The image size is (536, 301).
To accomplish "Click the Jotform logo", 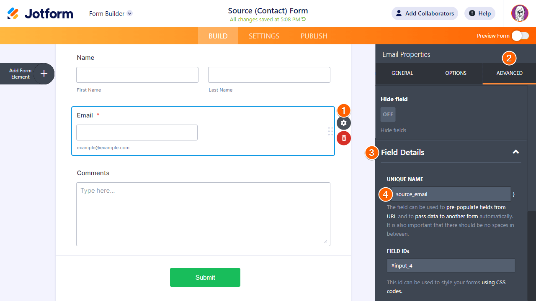I will (40, 13).
